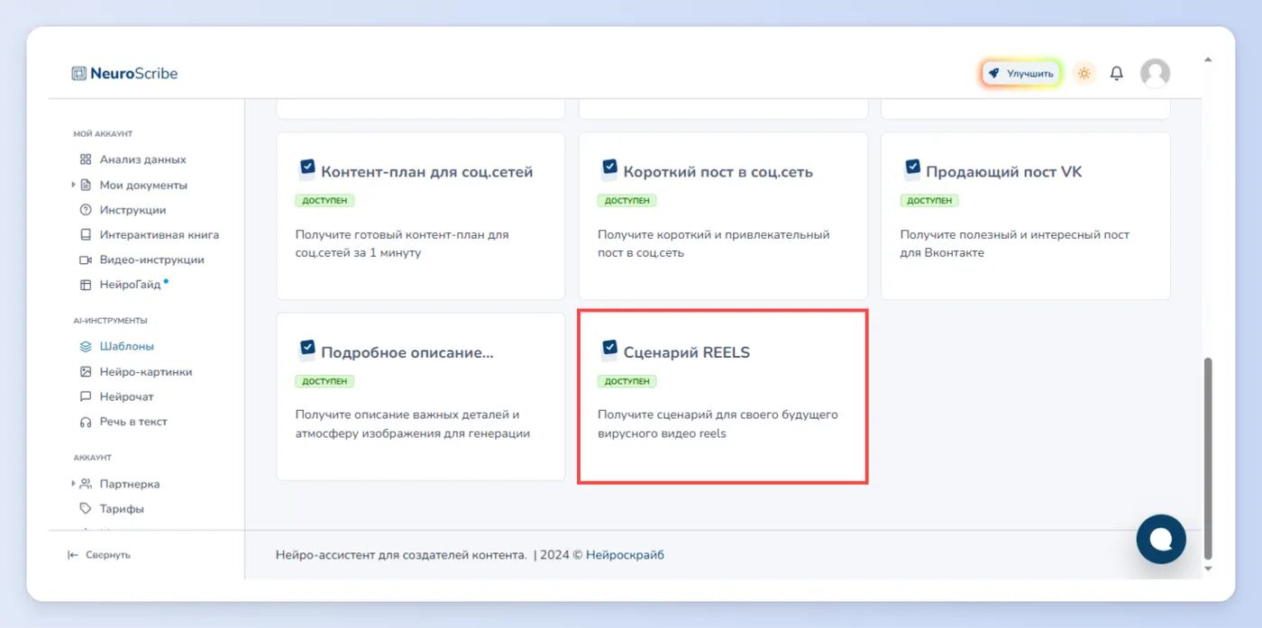Viewport: 1262px width, 628px height.
Task: Click the Видео-инструкции camera icon
Action: 86,259
